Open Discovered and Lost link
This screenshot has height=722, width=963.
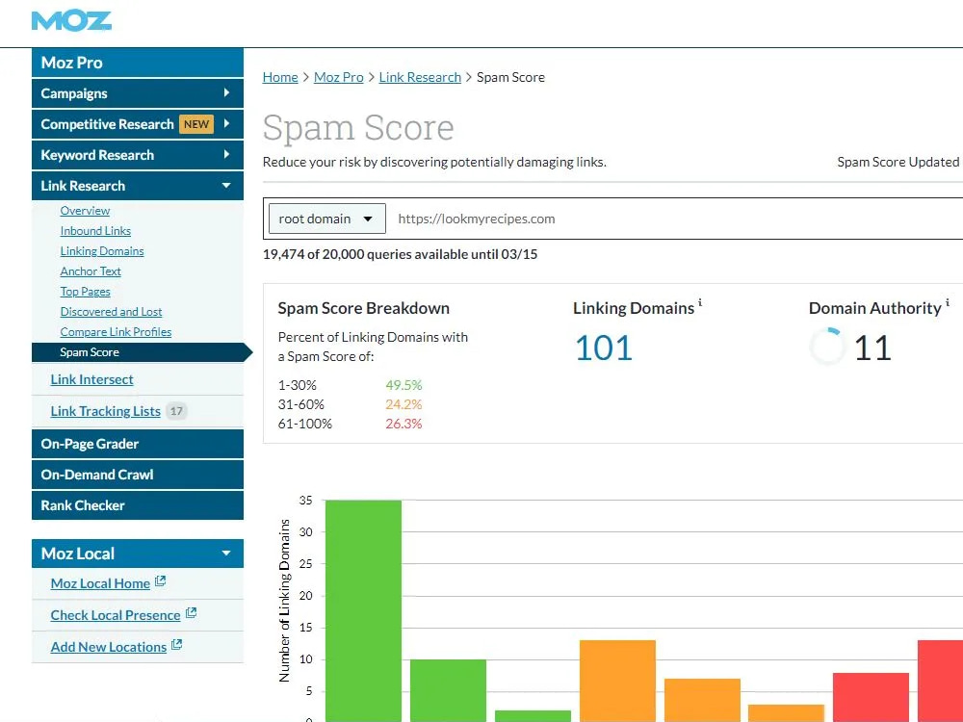pos(111,312)
